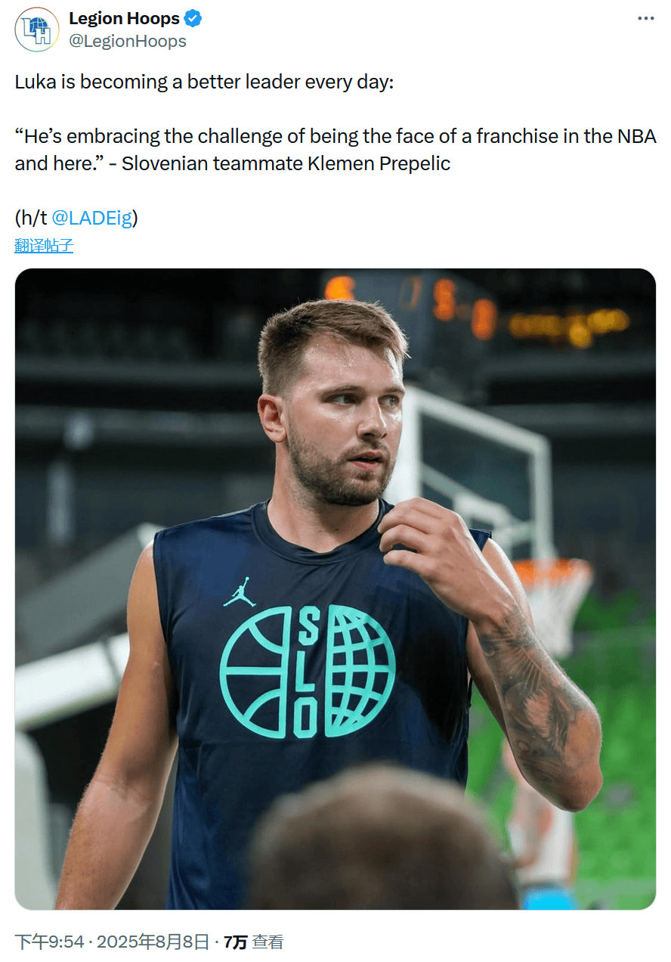Click the 7万 view count number

pyautogui.click(x=235, y=942)
